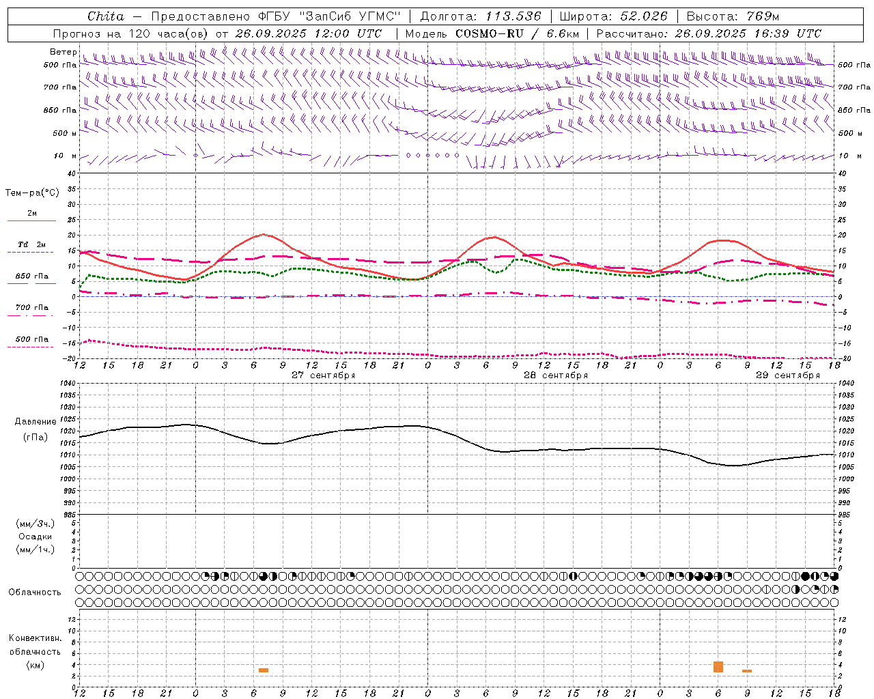Click the "2м" temperature legend label
Image resolution: width=874 pixels, height=699 pixels.
[x=32, y=213]
